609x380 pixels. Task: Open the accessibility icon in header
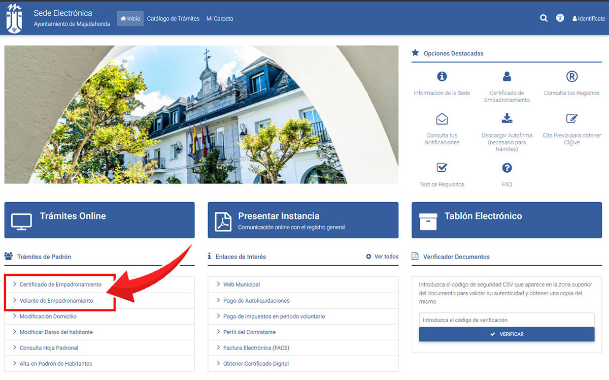click(560, 18)
